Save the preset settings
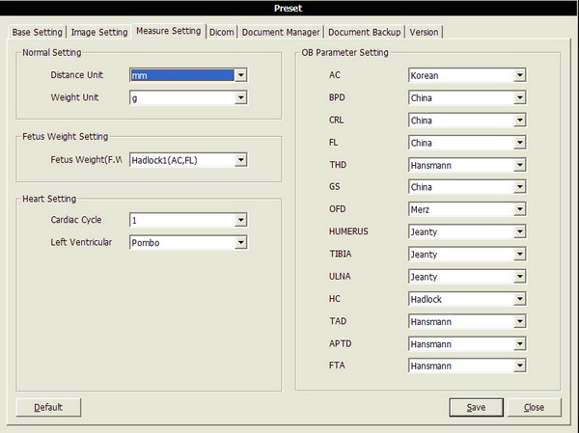Image resolution: width=579 pixels, height=433 pixels. (476, 407)
